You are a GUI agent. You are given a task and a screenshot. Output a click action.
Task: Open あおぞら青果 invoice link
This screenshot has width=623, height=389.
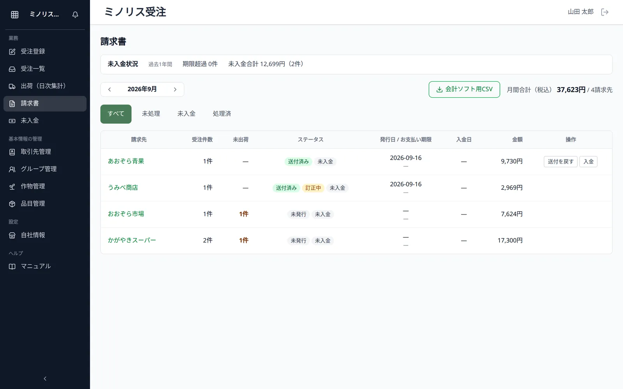[126, 161]
